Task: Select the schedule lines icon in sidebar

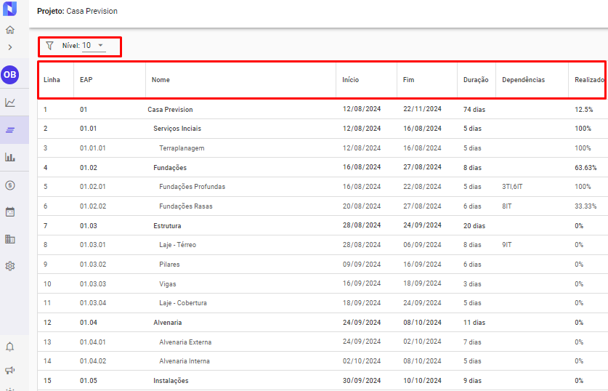Action: 10,130
